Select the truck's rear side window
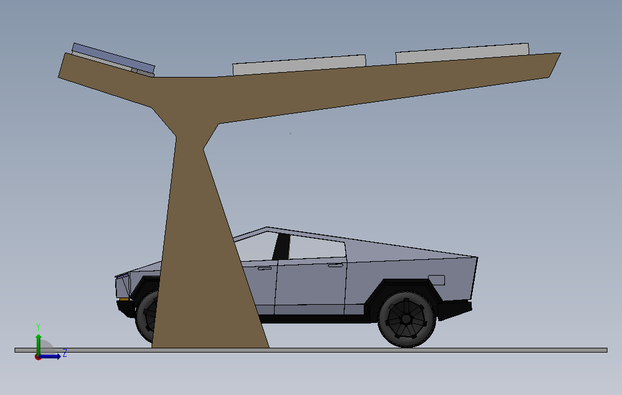The image size is (622, 395). click(x=316, y=247)
